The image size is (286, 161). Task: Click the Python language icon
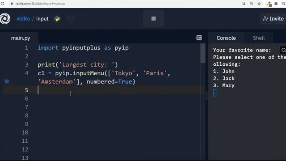click(57, 19)
